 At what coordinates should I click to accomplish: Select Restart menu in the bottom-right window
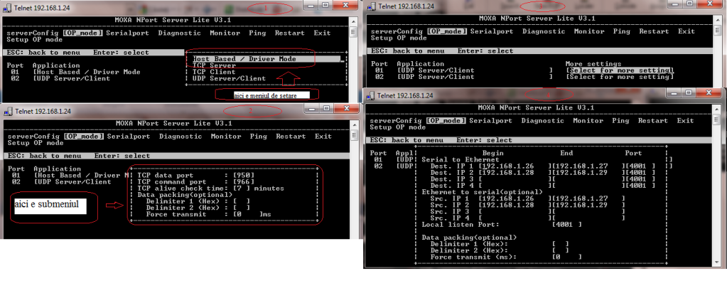pyautogui.click(x=654, y=121)
